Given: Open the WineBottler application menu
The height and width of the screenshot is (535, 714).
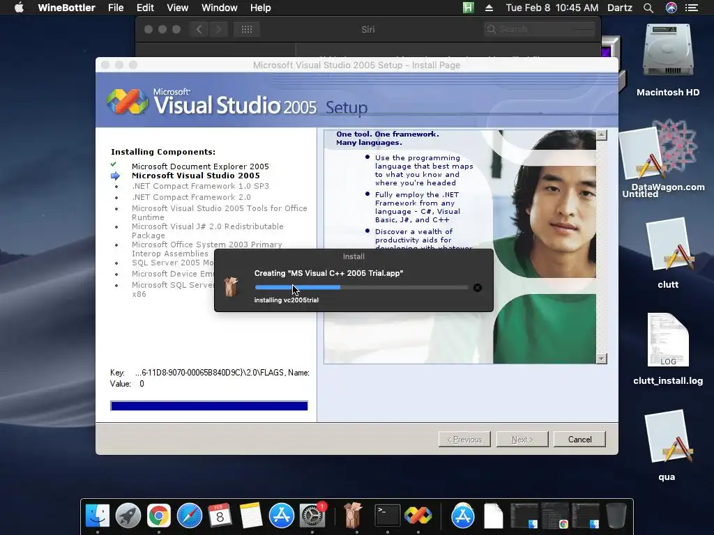Looking at the screenshot, I should coord(66,8).
